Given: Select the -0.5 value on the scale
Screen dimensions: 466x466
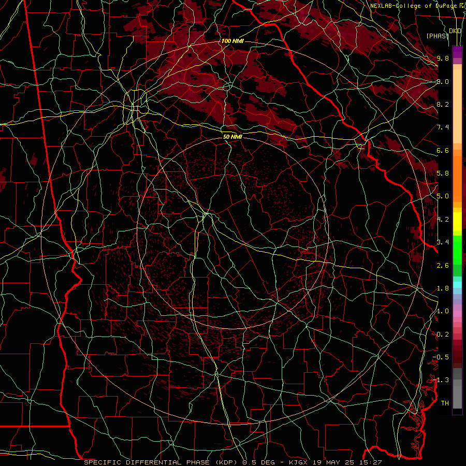Looking at the screenshot, I should point(441,357).
